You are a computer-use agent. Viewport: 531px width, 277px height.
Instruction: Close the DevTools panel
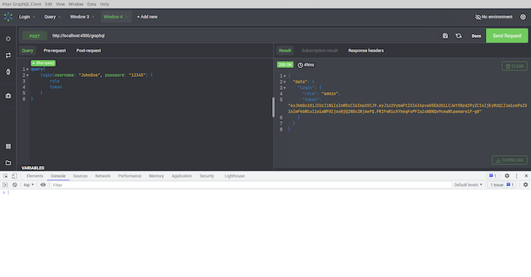(526, 175)
